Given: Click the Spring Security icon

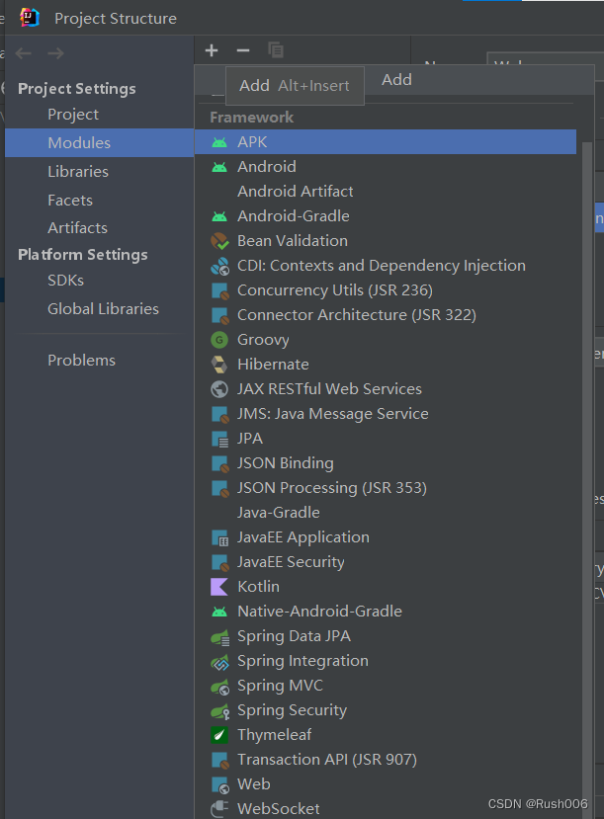Looking at the screenshot, I should point(220,711).
